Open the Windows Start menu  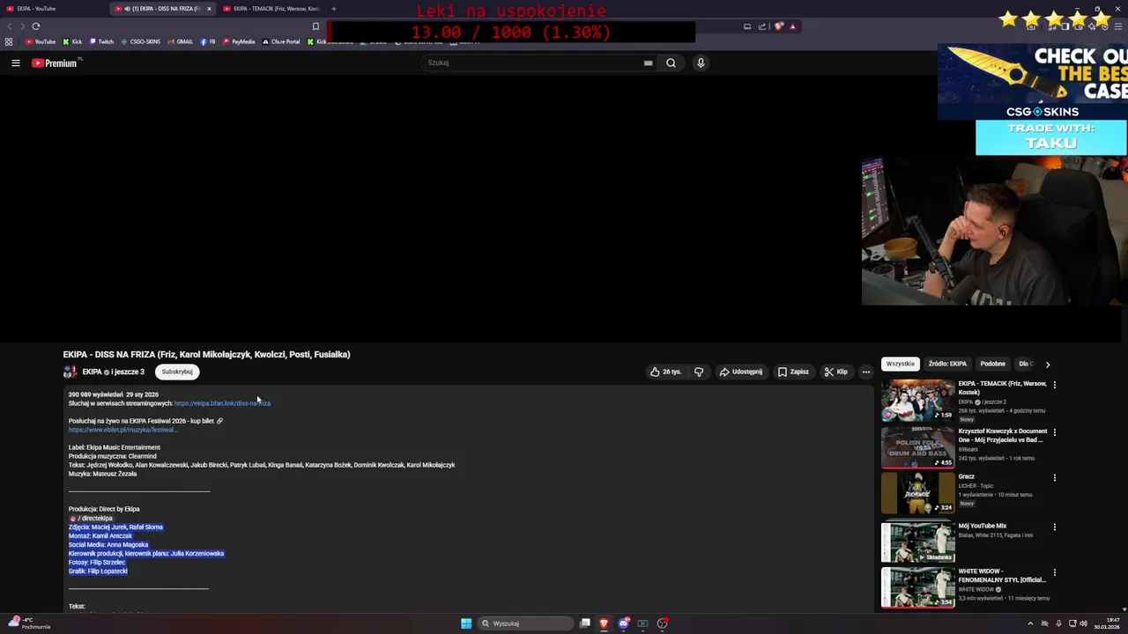click(x=466, y=623)
